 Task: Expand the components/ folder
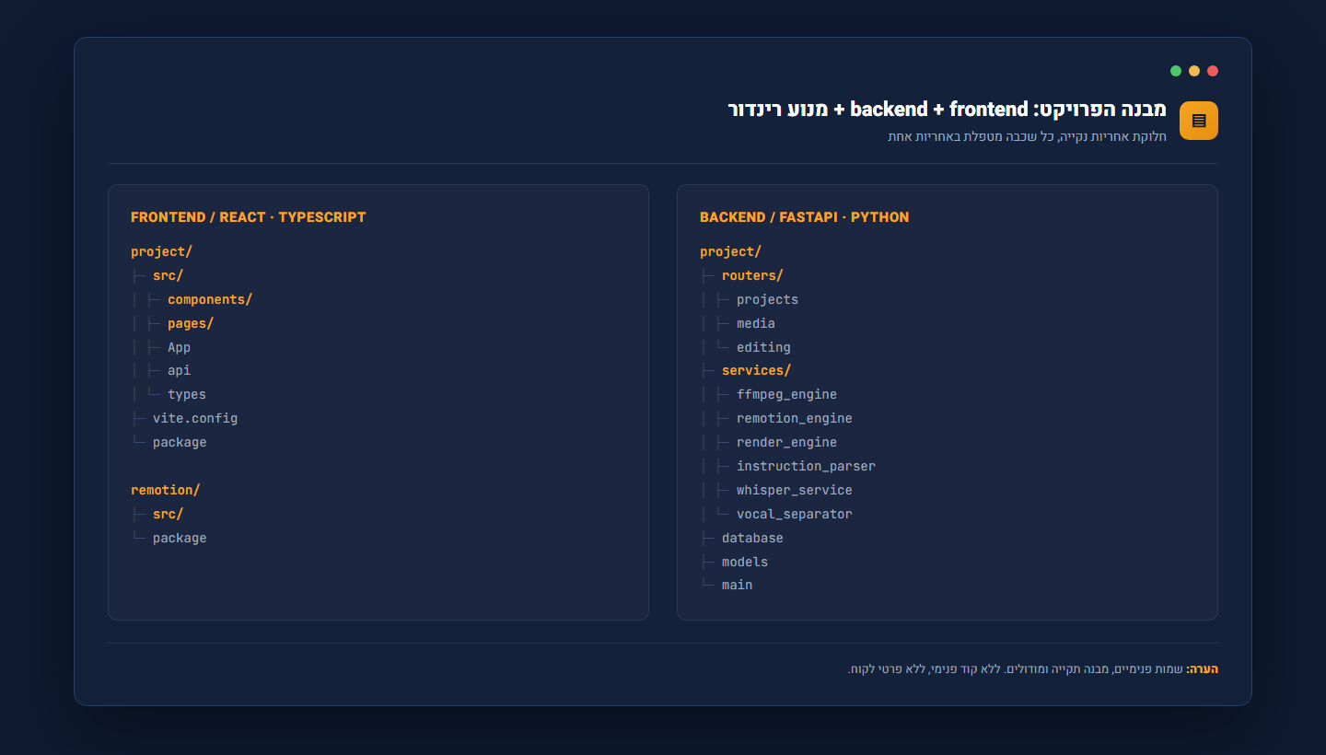coord(210,299)
